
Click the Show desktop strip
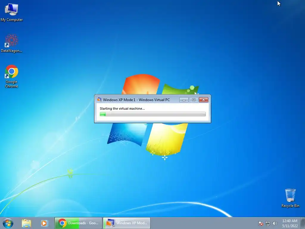303,223
